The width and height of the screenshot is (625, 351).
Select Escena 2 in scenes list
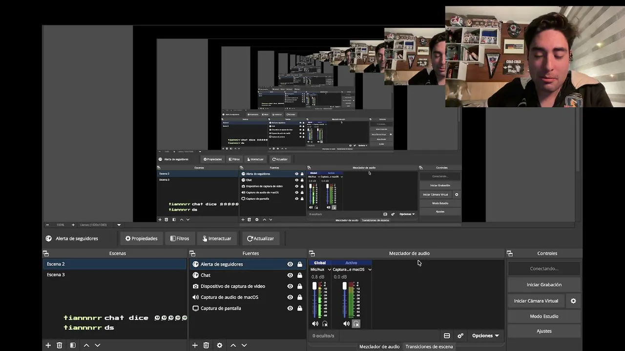[x=115, y=264]
